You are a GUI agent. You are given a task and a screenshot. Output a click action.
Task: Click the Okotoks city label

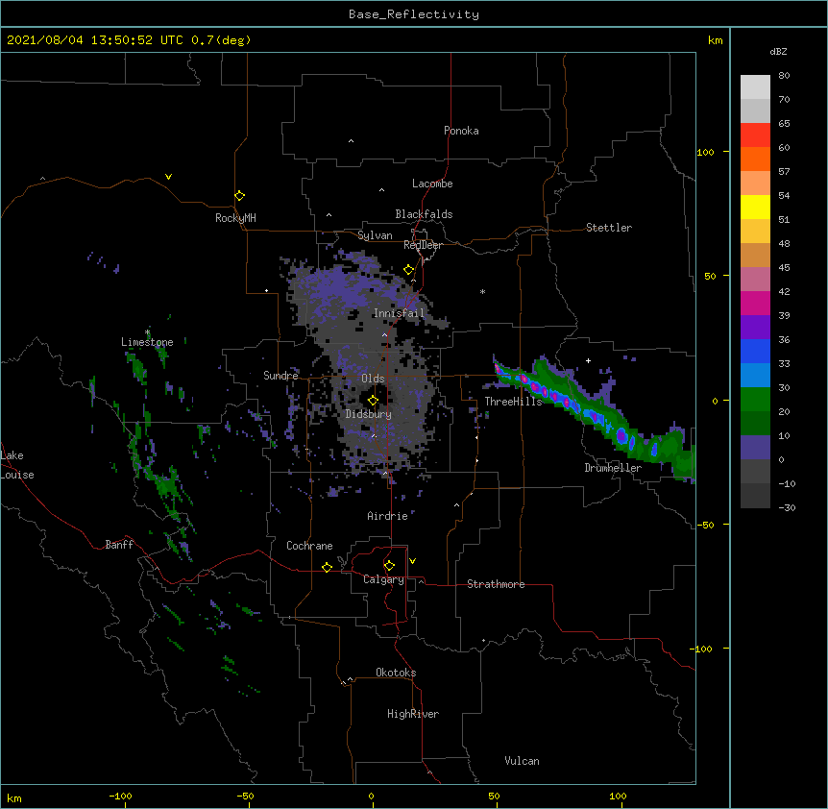point(396,673)
